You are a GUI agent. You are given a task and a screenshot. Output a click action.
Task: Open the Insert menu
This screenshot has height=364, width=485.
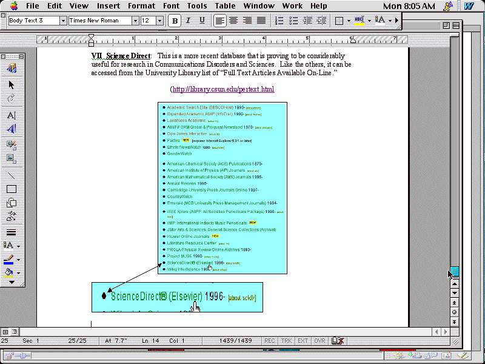109,6
